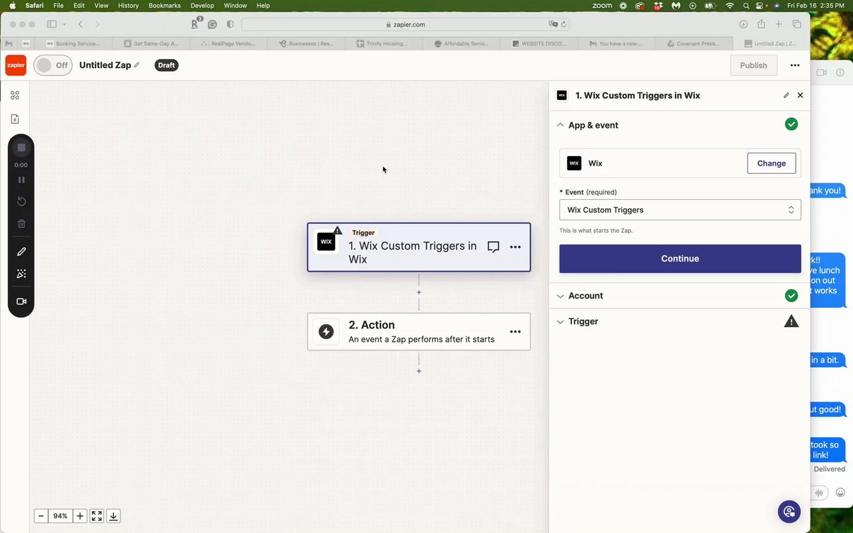Zoom in the canvas with plus button
The height and width of the screenshot is (533, 853).
pos(80,516)
